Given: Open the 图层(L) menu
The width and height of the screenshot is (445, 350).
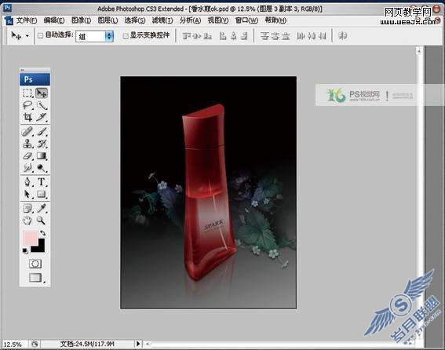Looking at the screenshot, I should (x=108, y=20).
